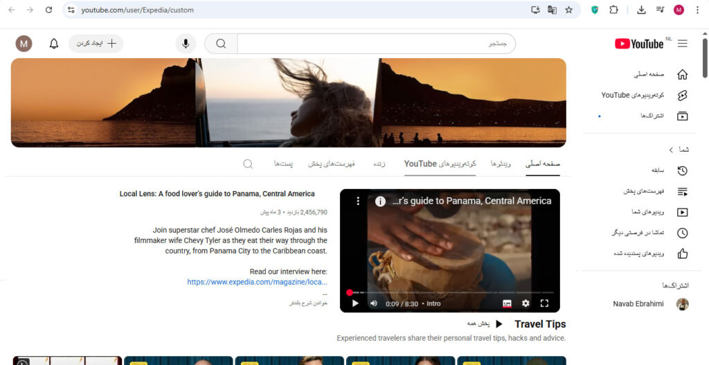Click the browser address bar URL
709x365 pixels.
(138, 10)
